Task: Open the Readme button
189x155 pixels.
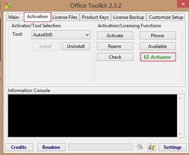Action: (x=51, y=147)
